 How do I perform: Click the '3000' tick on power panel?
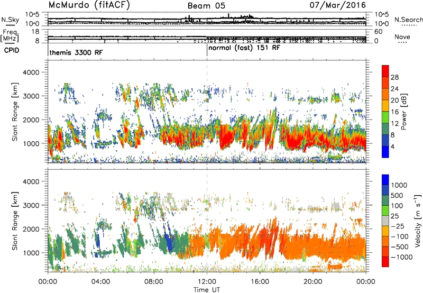tap(31, 96)
